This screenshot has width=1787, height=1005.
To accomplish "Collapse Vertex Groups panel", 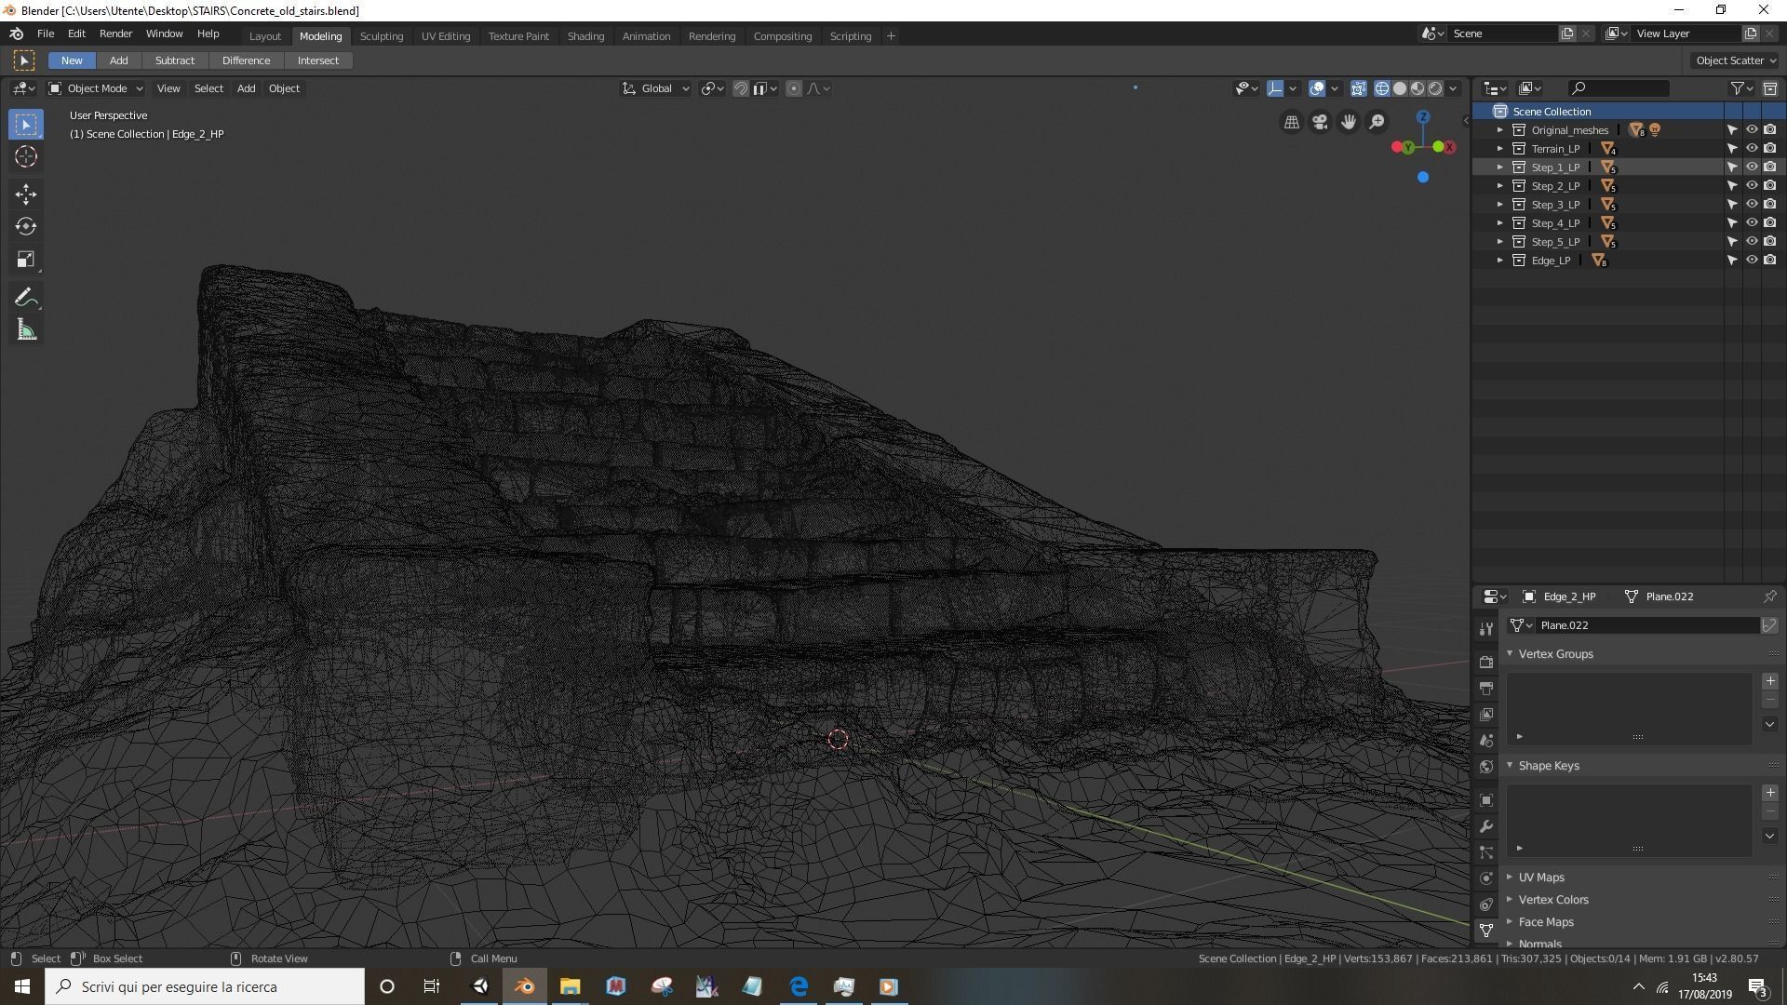I will click(1510, 654).
